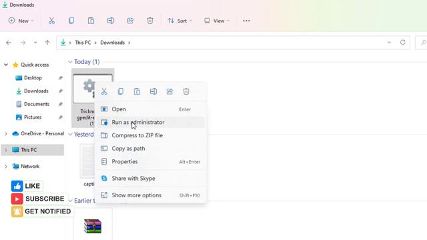Click the Rename icon in the top toolbar
Screen dimensions: 427x240
coord(111,21)
